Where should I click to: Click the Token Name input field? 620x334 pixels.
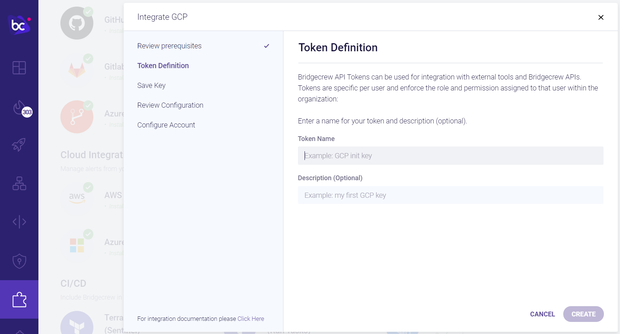point(451,156)
